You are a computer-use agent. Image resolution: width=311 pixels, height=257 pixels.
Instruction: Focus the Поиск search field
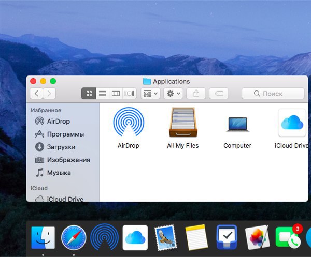pos(273,94)
